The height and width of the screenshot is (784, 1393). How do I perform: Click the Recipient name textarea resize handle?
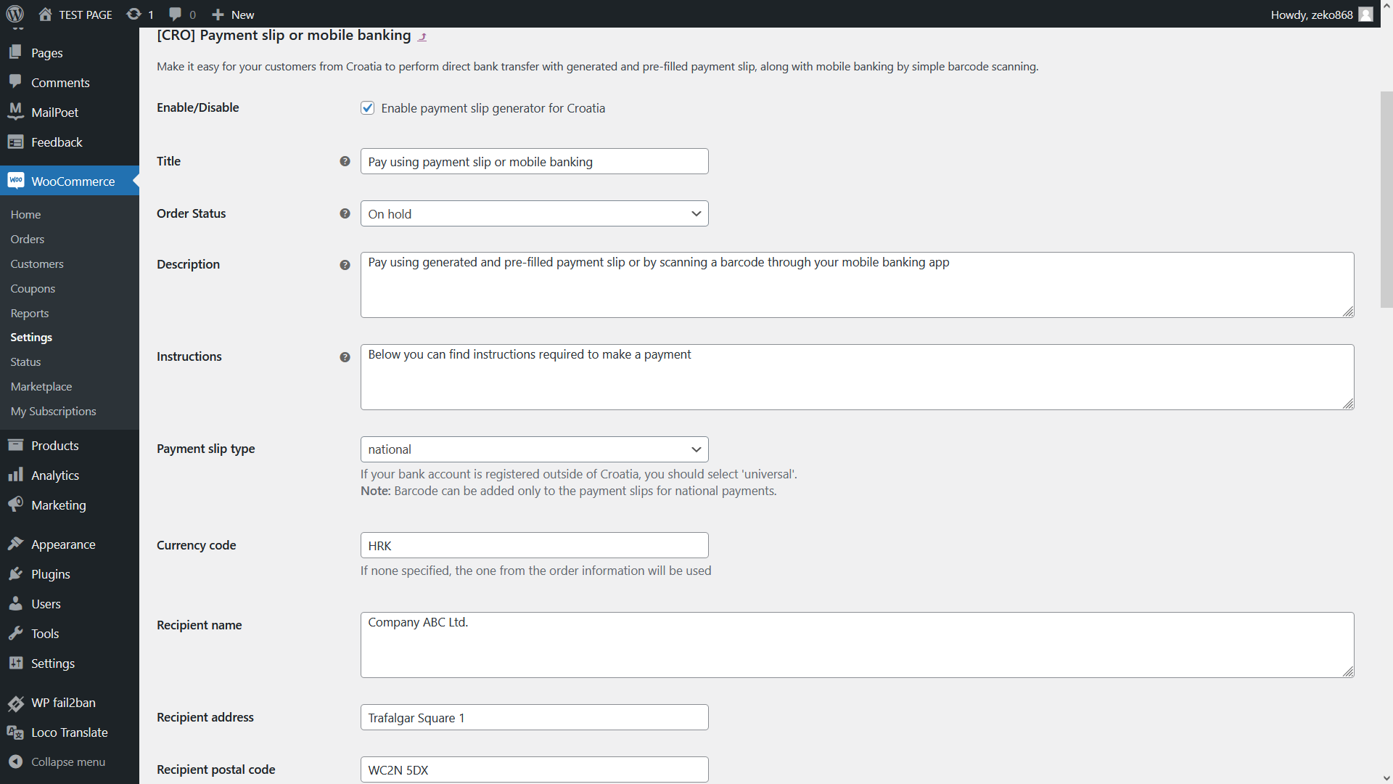click(1348, 671)
